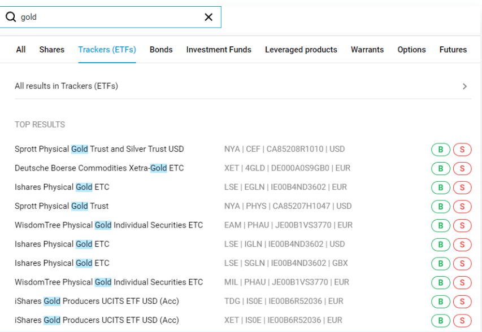Open the Bonds tab
482x332 pixels.
pos(161,50)
